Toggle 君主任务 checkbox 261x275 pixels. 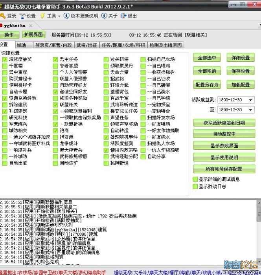55,59
